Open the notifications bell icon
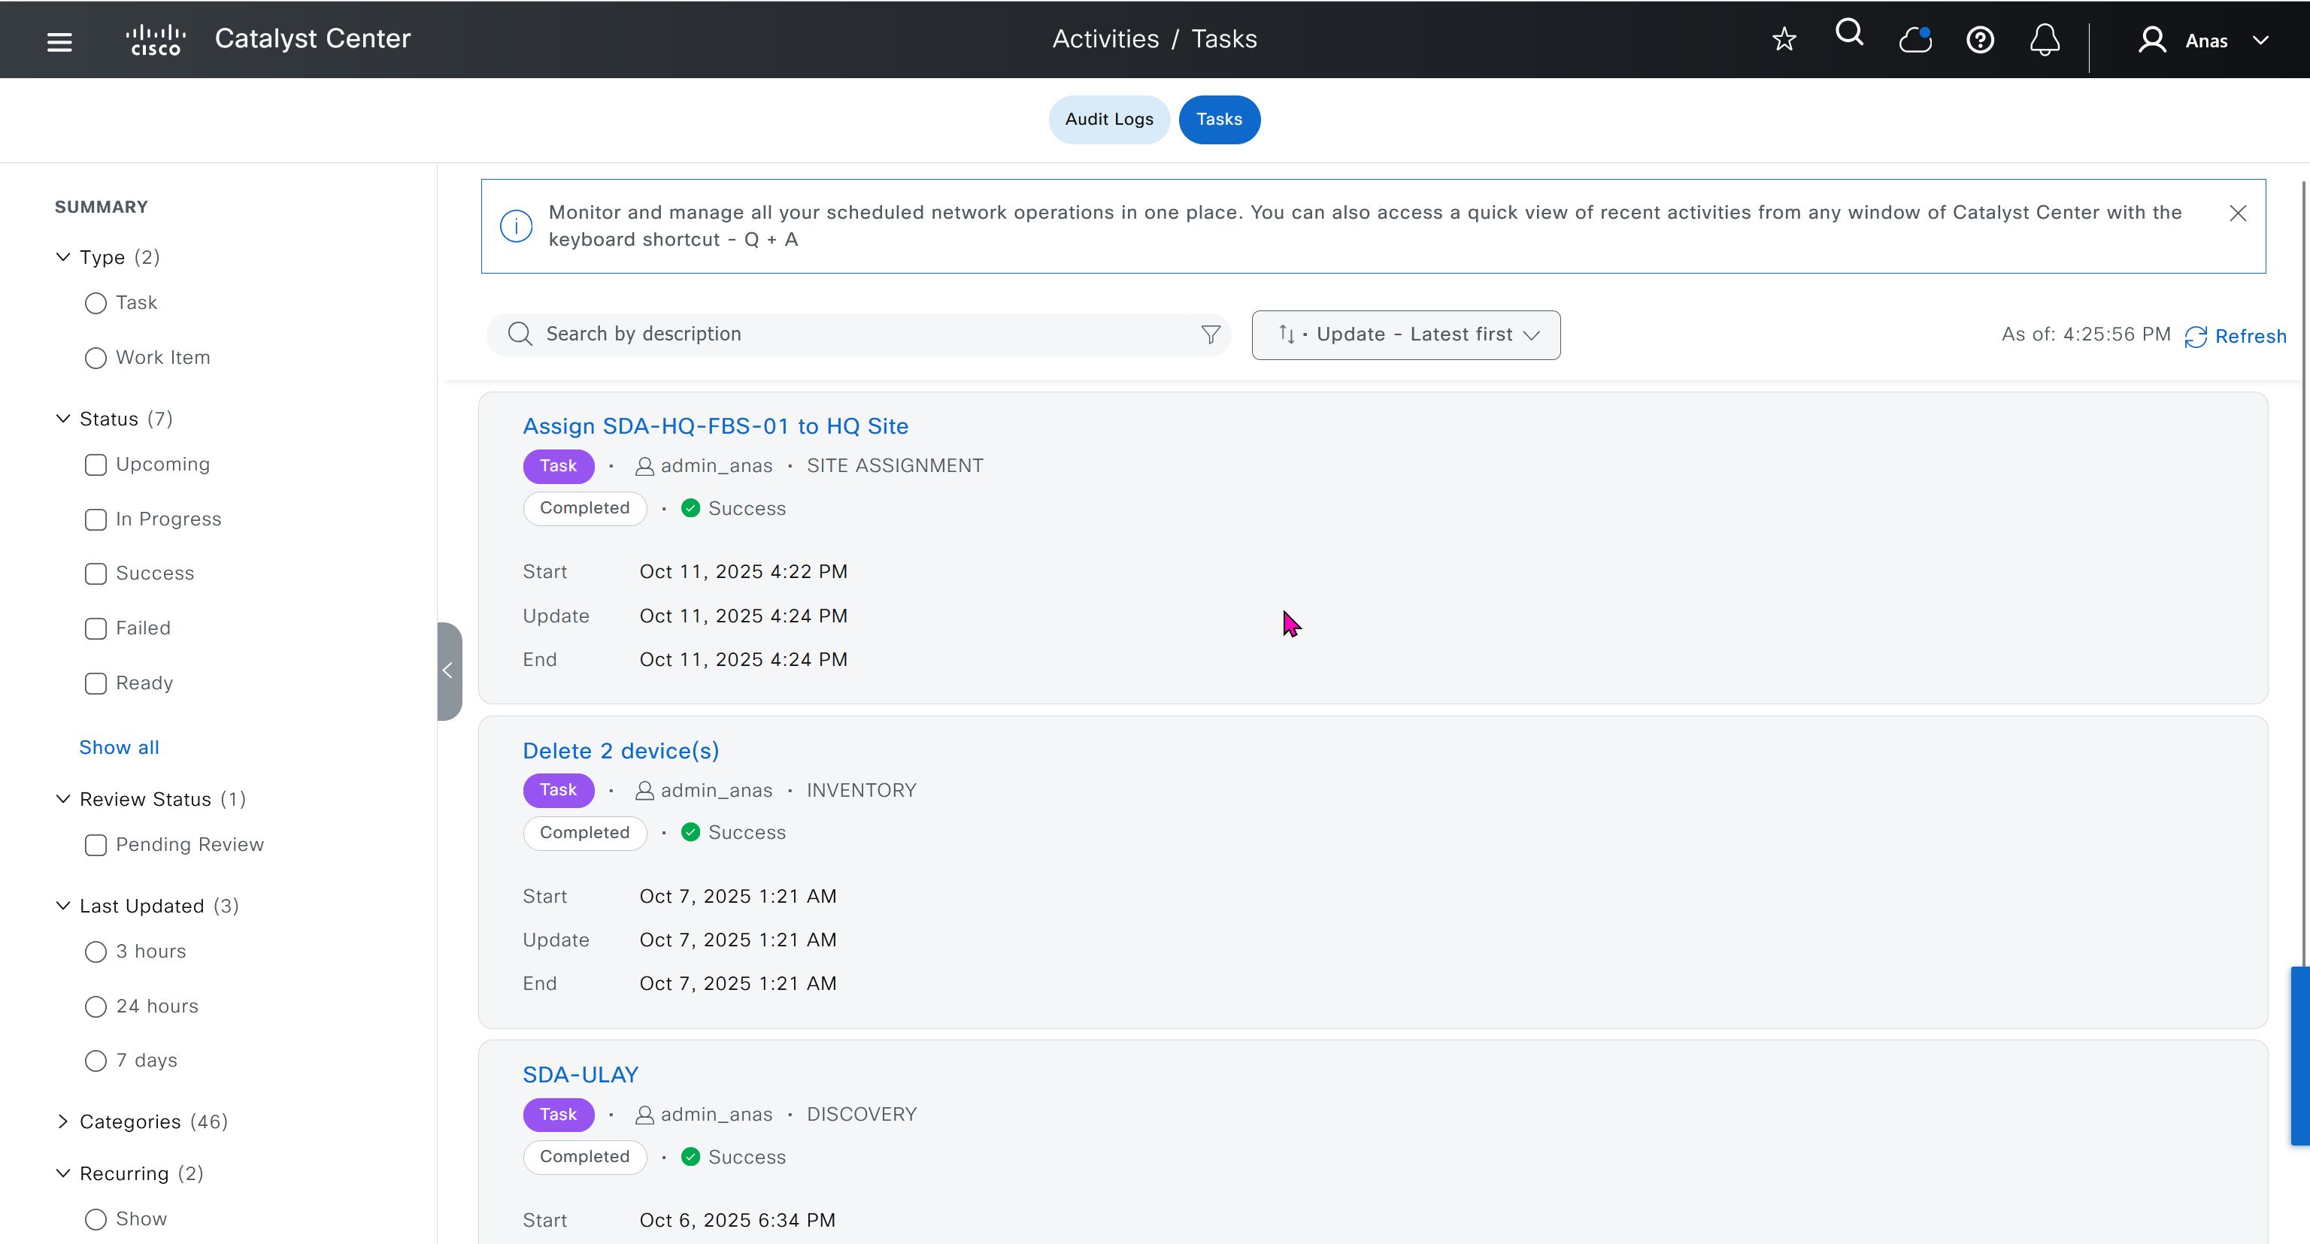 2045,41
